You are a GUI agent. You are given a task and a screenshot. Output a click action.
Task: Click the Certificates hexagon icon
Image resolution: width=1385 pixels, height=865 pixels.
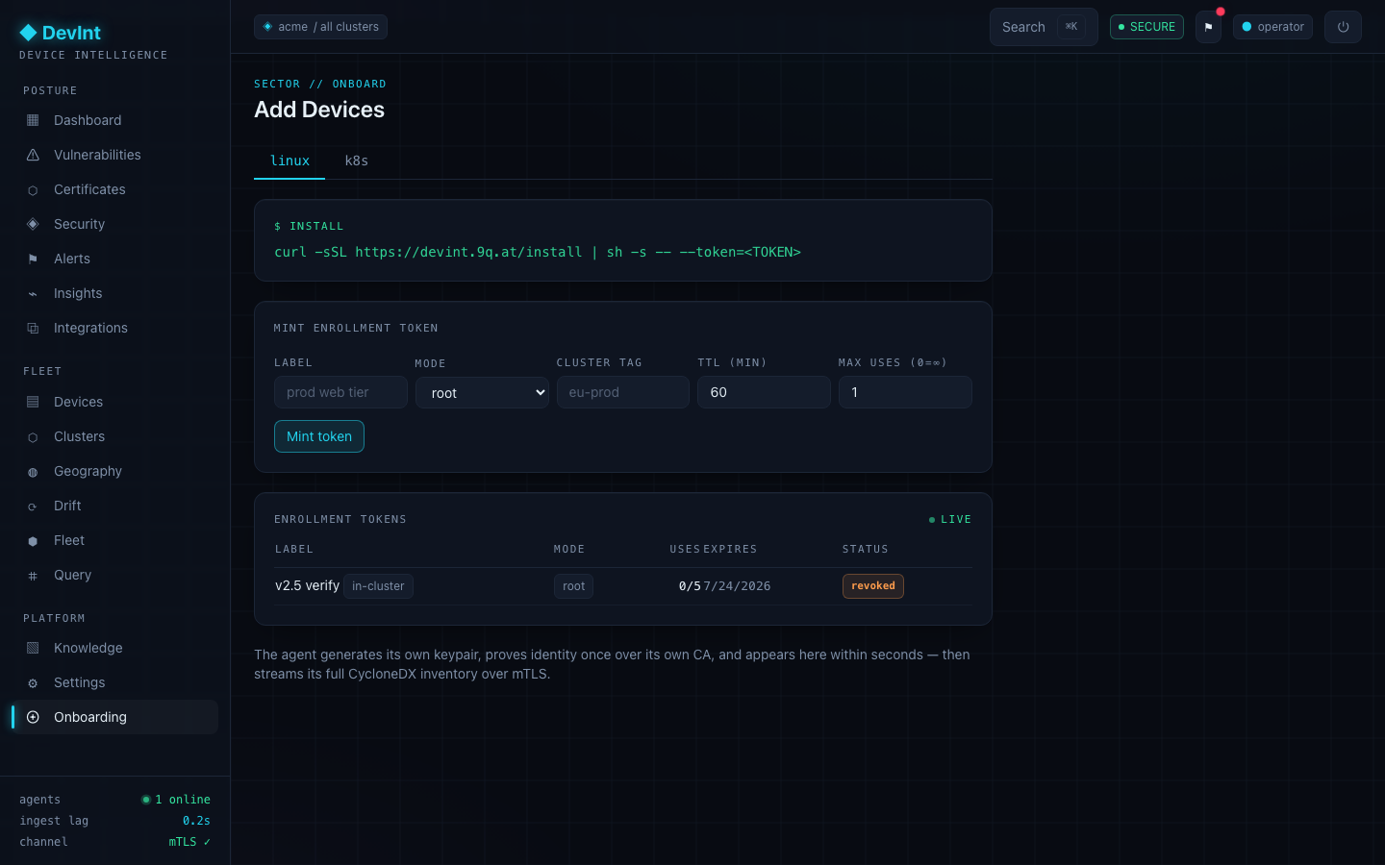tap(33, 190)
